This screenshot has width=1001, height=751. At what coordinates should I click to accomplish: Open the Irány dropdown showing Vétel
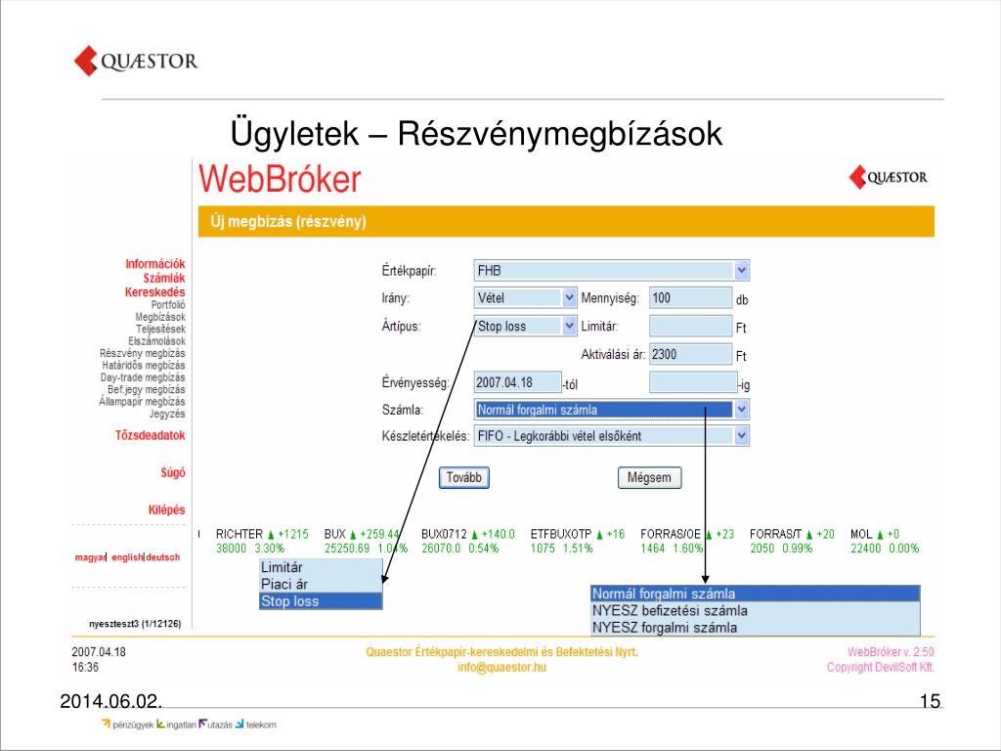tap(525, 297)
